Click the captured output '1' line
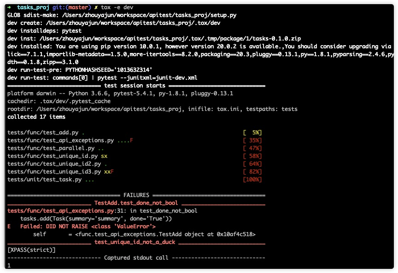 coord(9,266)
